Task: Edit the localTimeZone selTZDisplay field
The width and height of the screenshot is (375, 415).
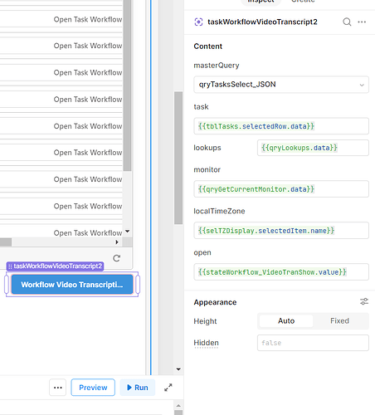Action: [281, 231]
